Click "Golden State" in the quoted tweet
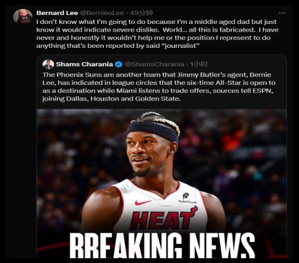The height and width of the screenshot is (263, 299). pos(158,99)
